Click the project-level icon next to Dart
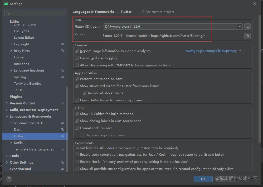 click(62, 129)
